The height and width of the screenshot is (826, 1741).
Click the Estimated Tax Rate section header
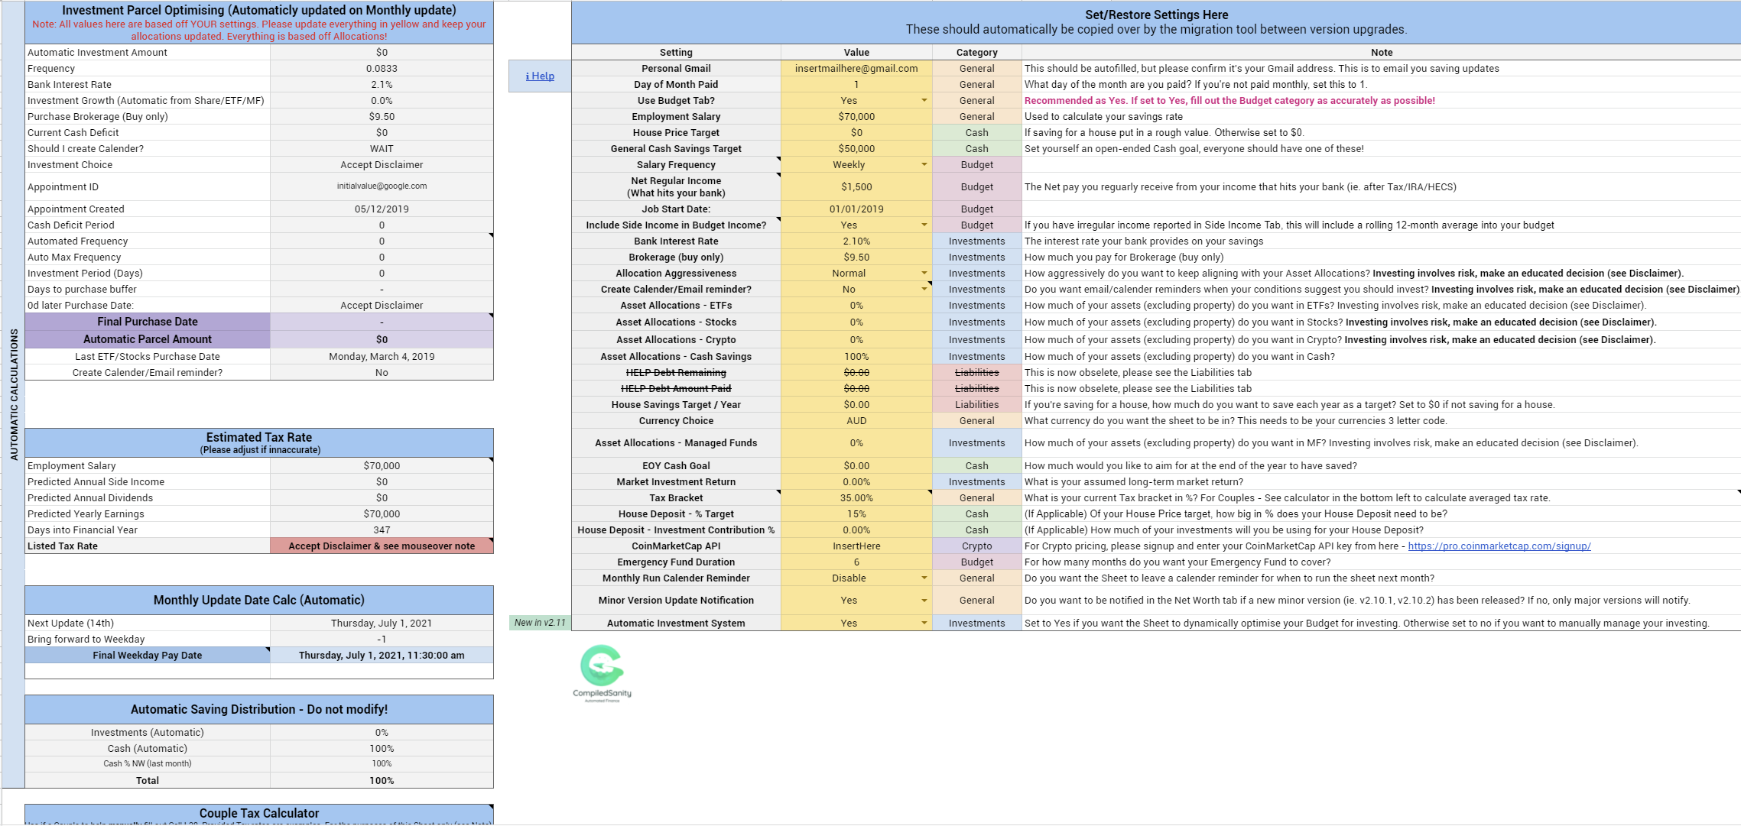(259, 442)
